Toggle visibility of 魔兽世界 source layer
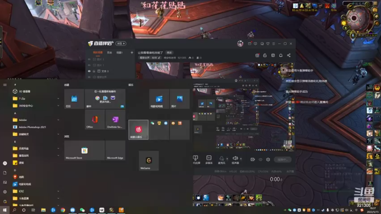The image size is (381, 214). [x=89, y=77]
